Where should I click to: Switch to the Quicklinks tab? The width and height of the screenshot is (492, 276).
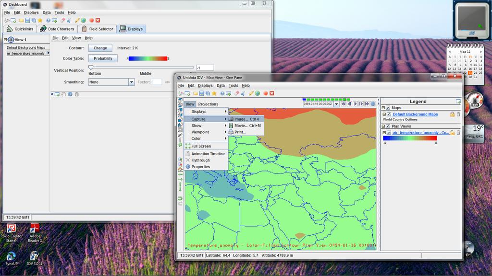click(x=20, y=29)
